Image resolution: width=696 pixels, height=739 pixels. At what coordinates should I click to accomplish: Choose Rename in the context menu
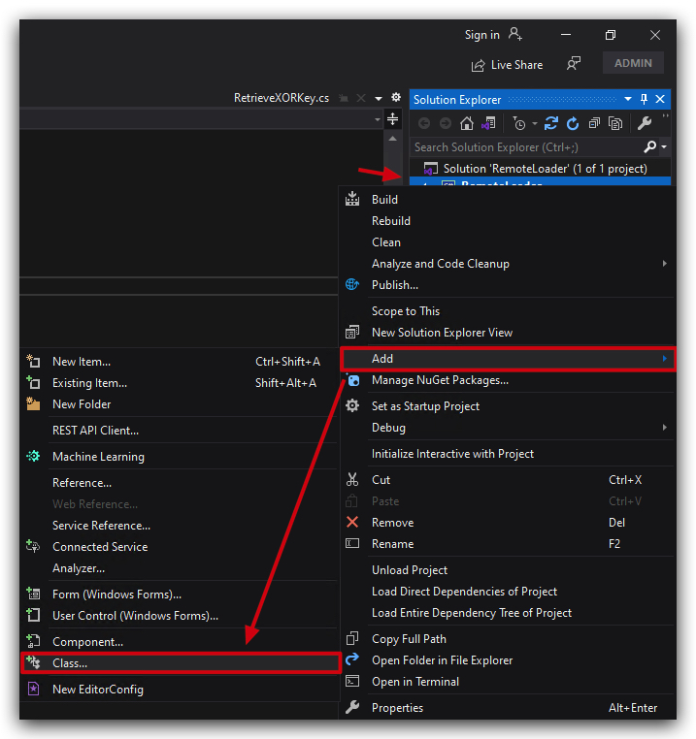(x=508, y=544)
